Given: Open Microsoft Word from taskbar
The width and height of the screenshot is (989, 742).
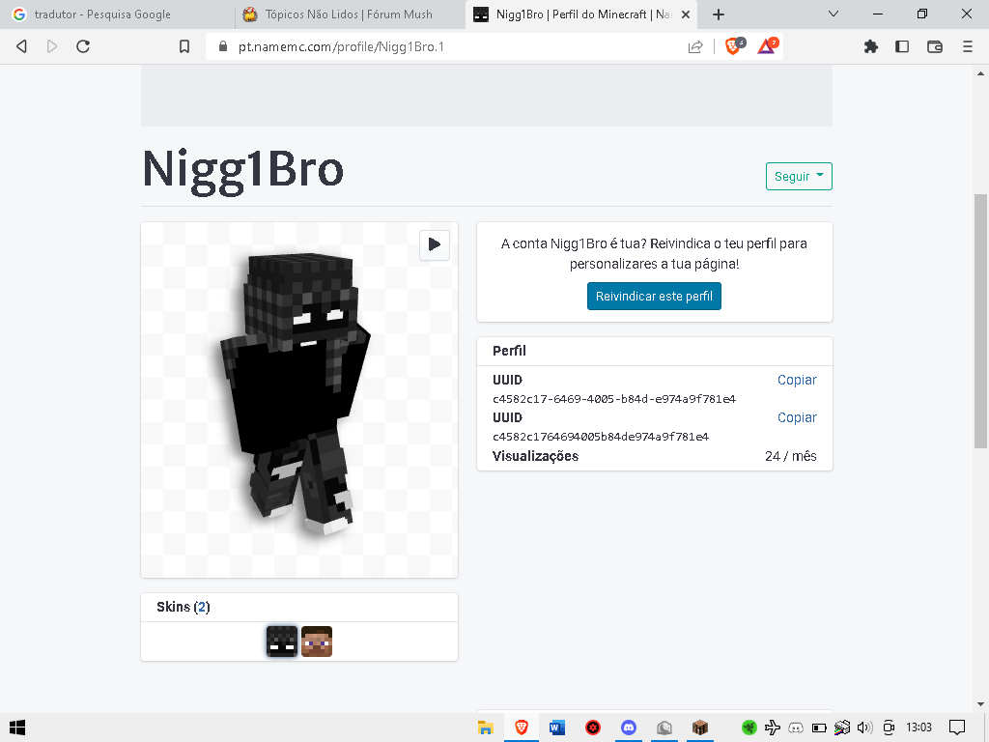Looking at the screenshot, I should (x=557, y=728).
